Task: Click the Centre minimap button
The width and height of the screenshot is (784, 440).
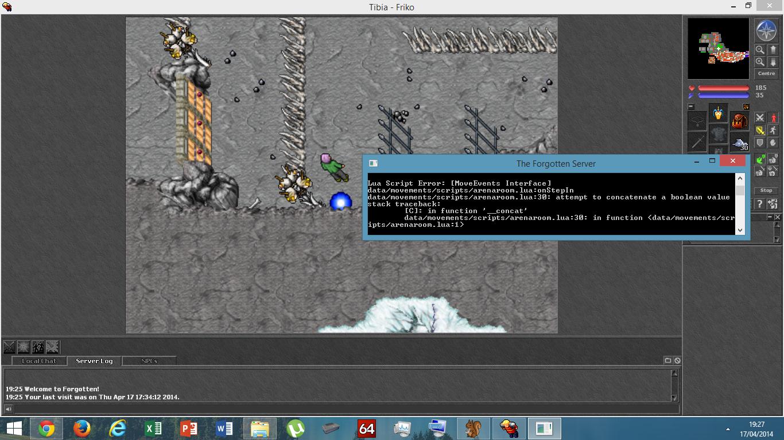Action: (x=767, y=73)
